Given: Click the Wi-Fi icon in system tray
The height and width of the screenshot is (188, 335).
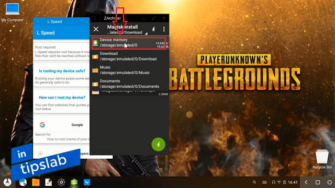Looking at the screenshot, I should 279,182.
